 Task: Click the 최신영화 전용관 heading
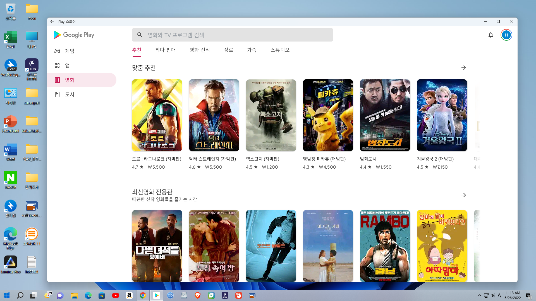click(152, 192)
